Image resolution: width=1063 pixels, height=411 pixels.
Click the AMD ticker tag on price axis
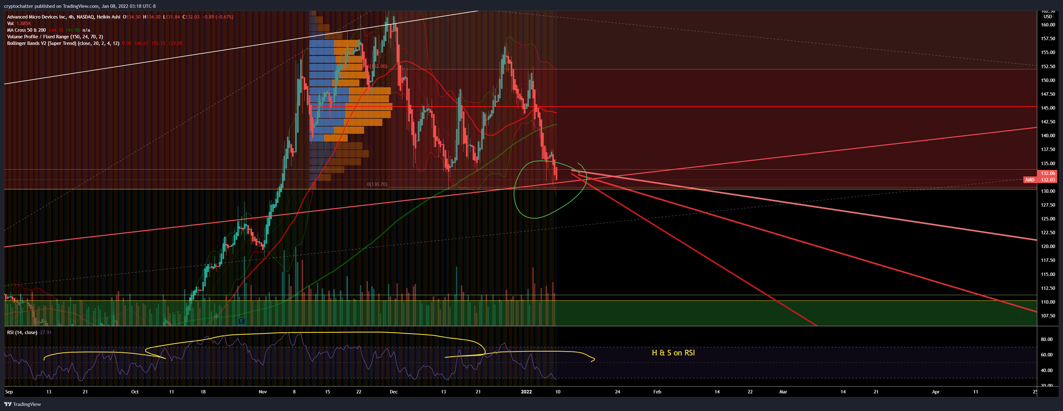coord(1030,180)
